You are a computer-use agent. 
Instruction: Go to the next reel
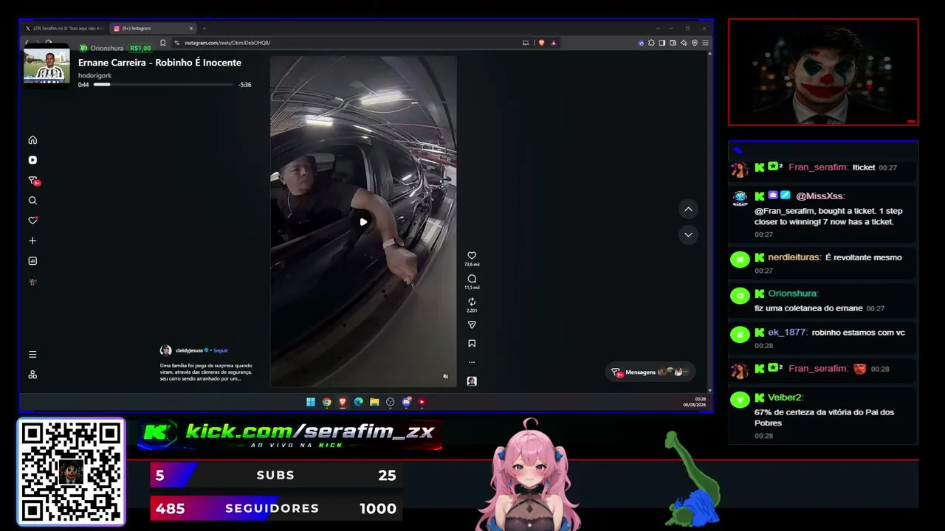688,235
